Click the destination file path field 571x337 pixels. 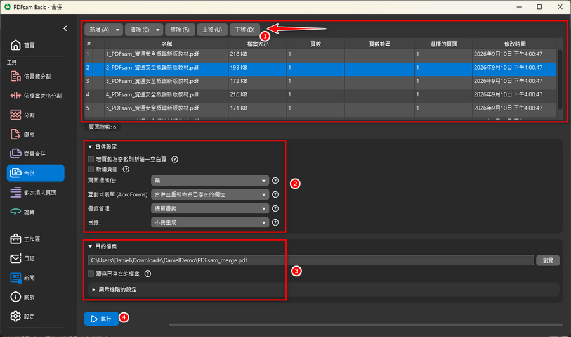pyautogui.click(x=311, y=260)
